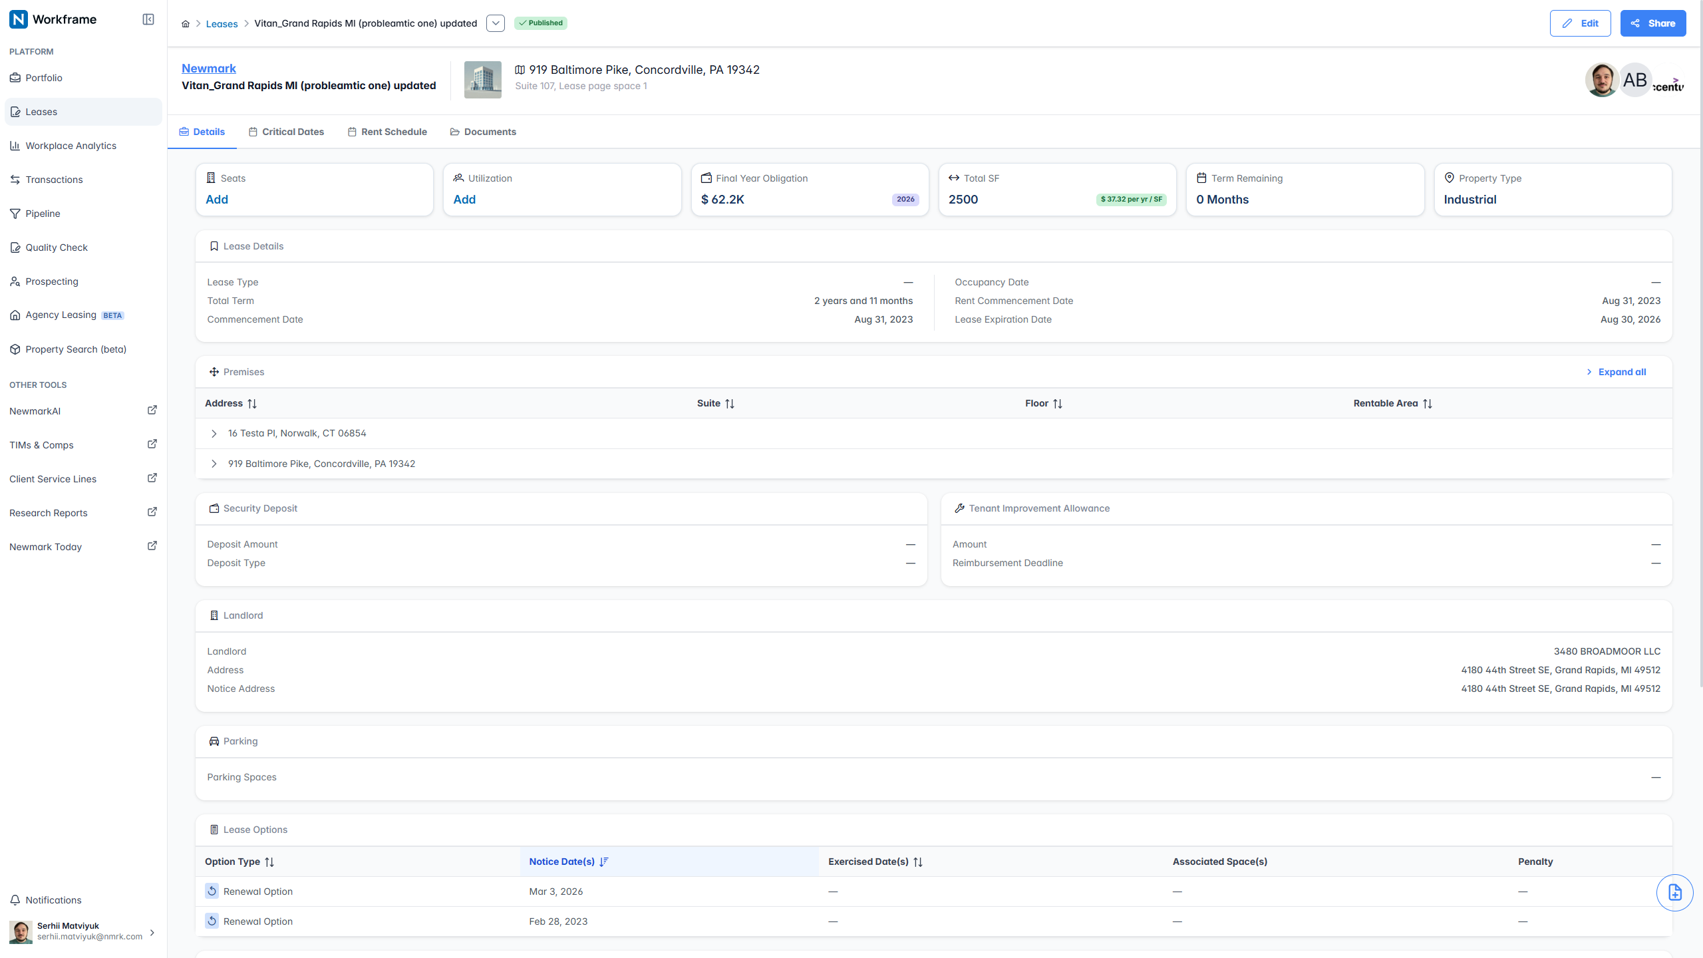The image size is (1703, 958).
Task: Go to the home breadcrumb icon
Action: [186, 24]
